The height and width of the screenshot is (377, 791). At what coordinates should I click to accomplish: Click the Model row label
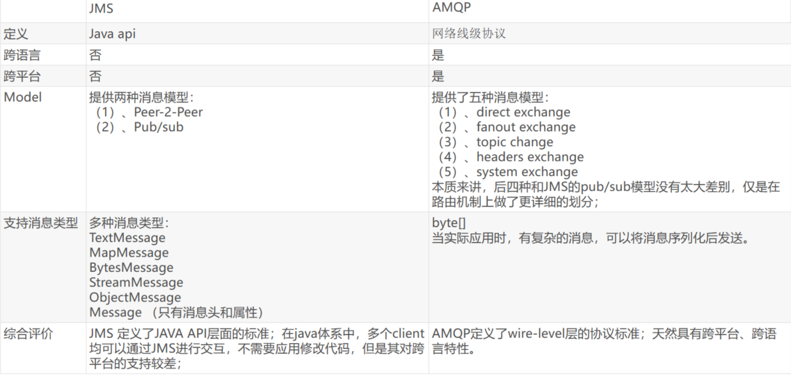click(23, 97)
